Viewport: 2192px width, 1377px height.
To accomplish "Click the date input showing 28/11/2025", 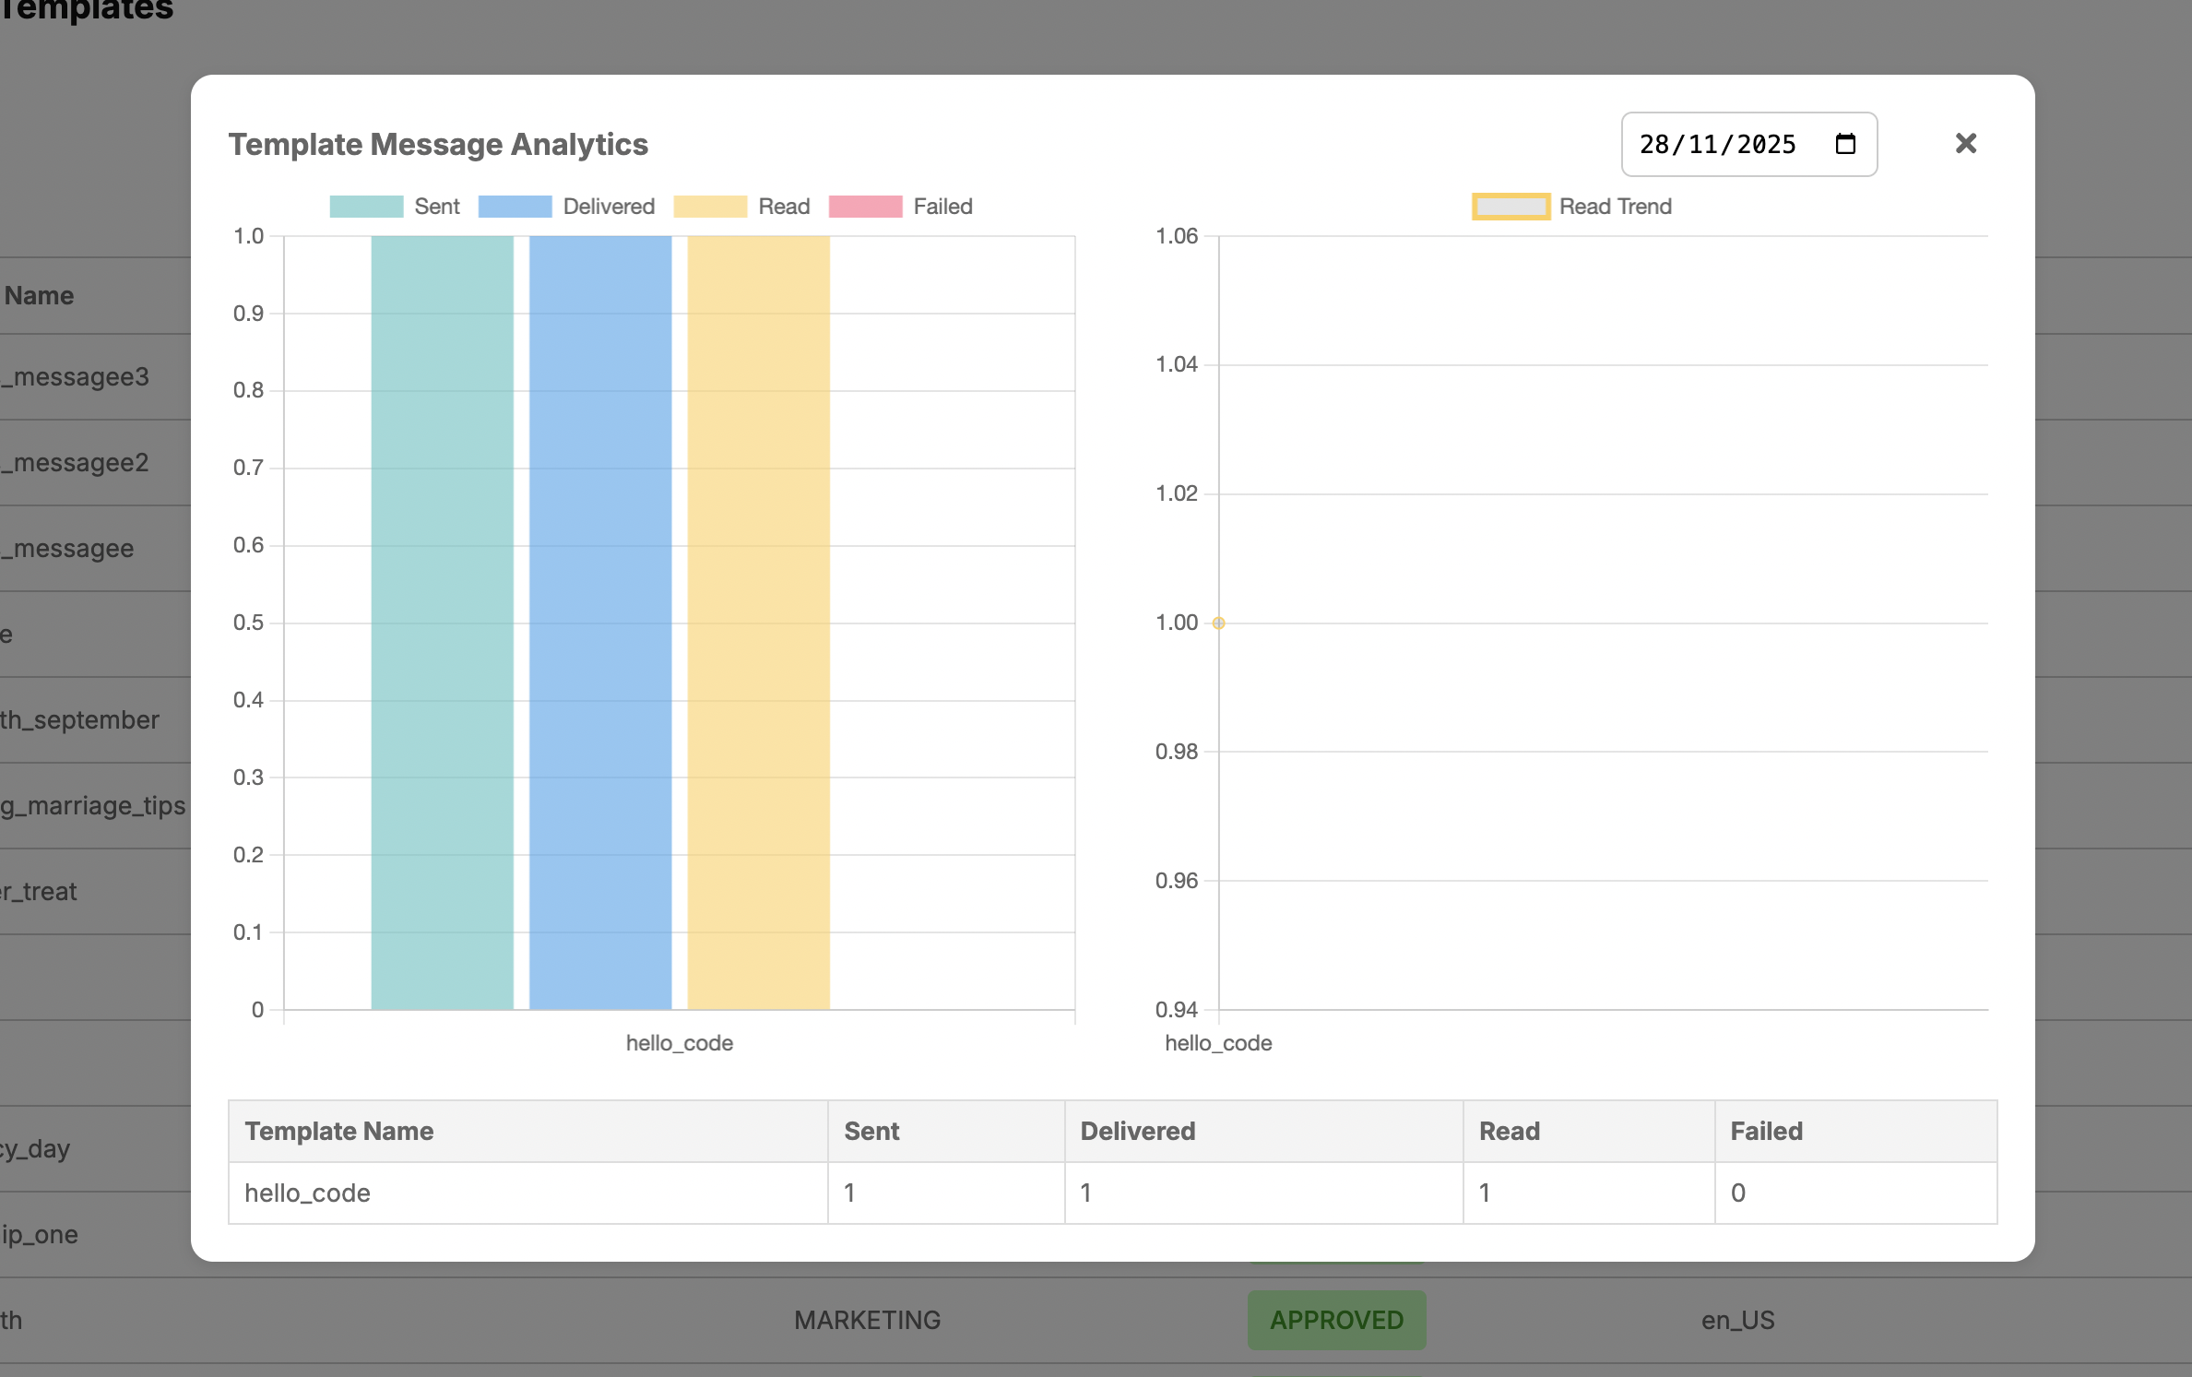I will point(1717,144).
